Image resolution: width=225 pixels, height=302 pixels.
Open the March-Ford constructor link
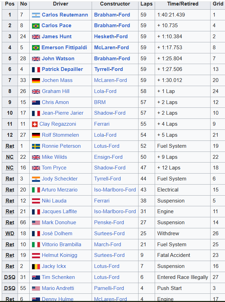pos(108,244)
